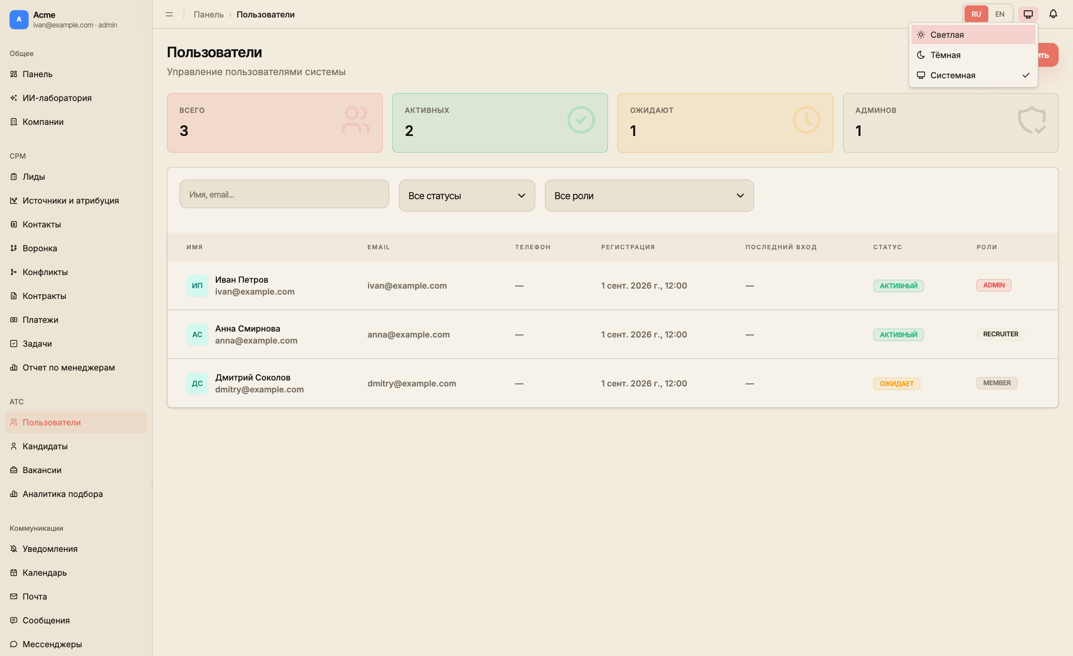The height and width of the screenshot is (656, 1073).
Task: Click the sidebar collapse hamburger icon
Action: 169,14
